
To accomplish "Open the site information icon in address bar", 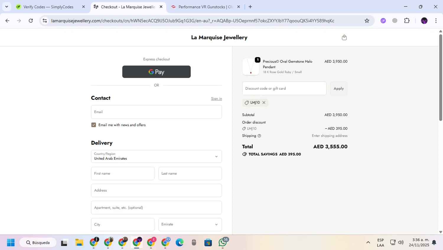I will point(45,21).
